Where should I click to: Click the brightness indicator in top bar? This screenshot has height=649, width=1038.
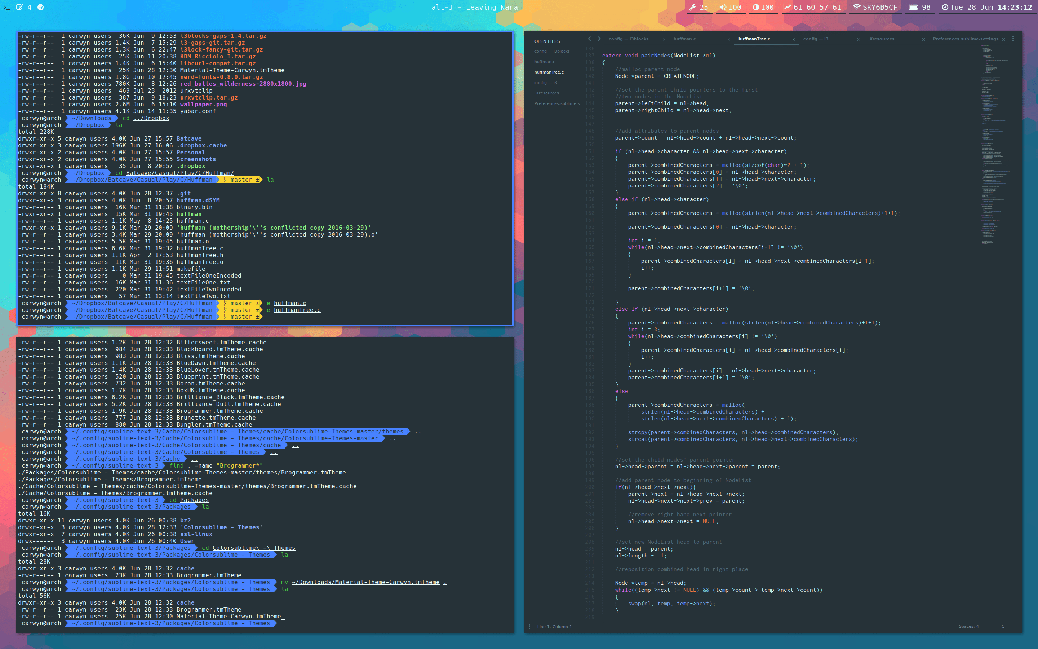click(x=763, y=7)
